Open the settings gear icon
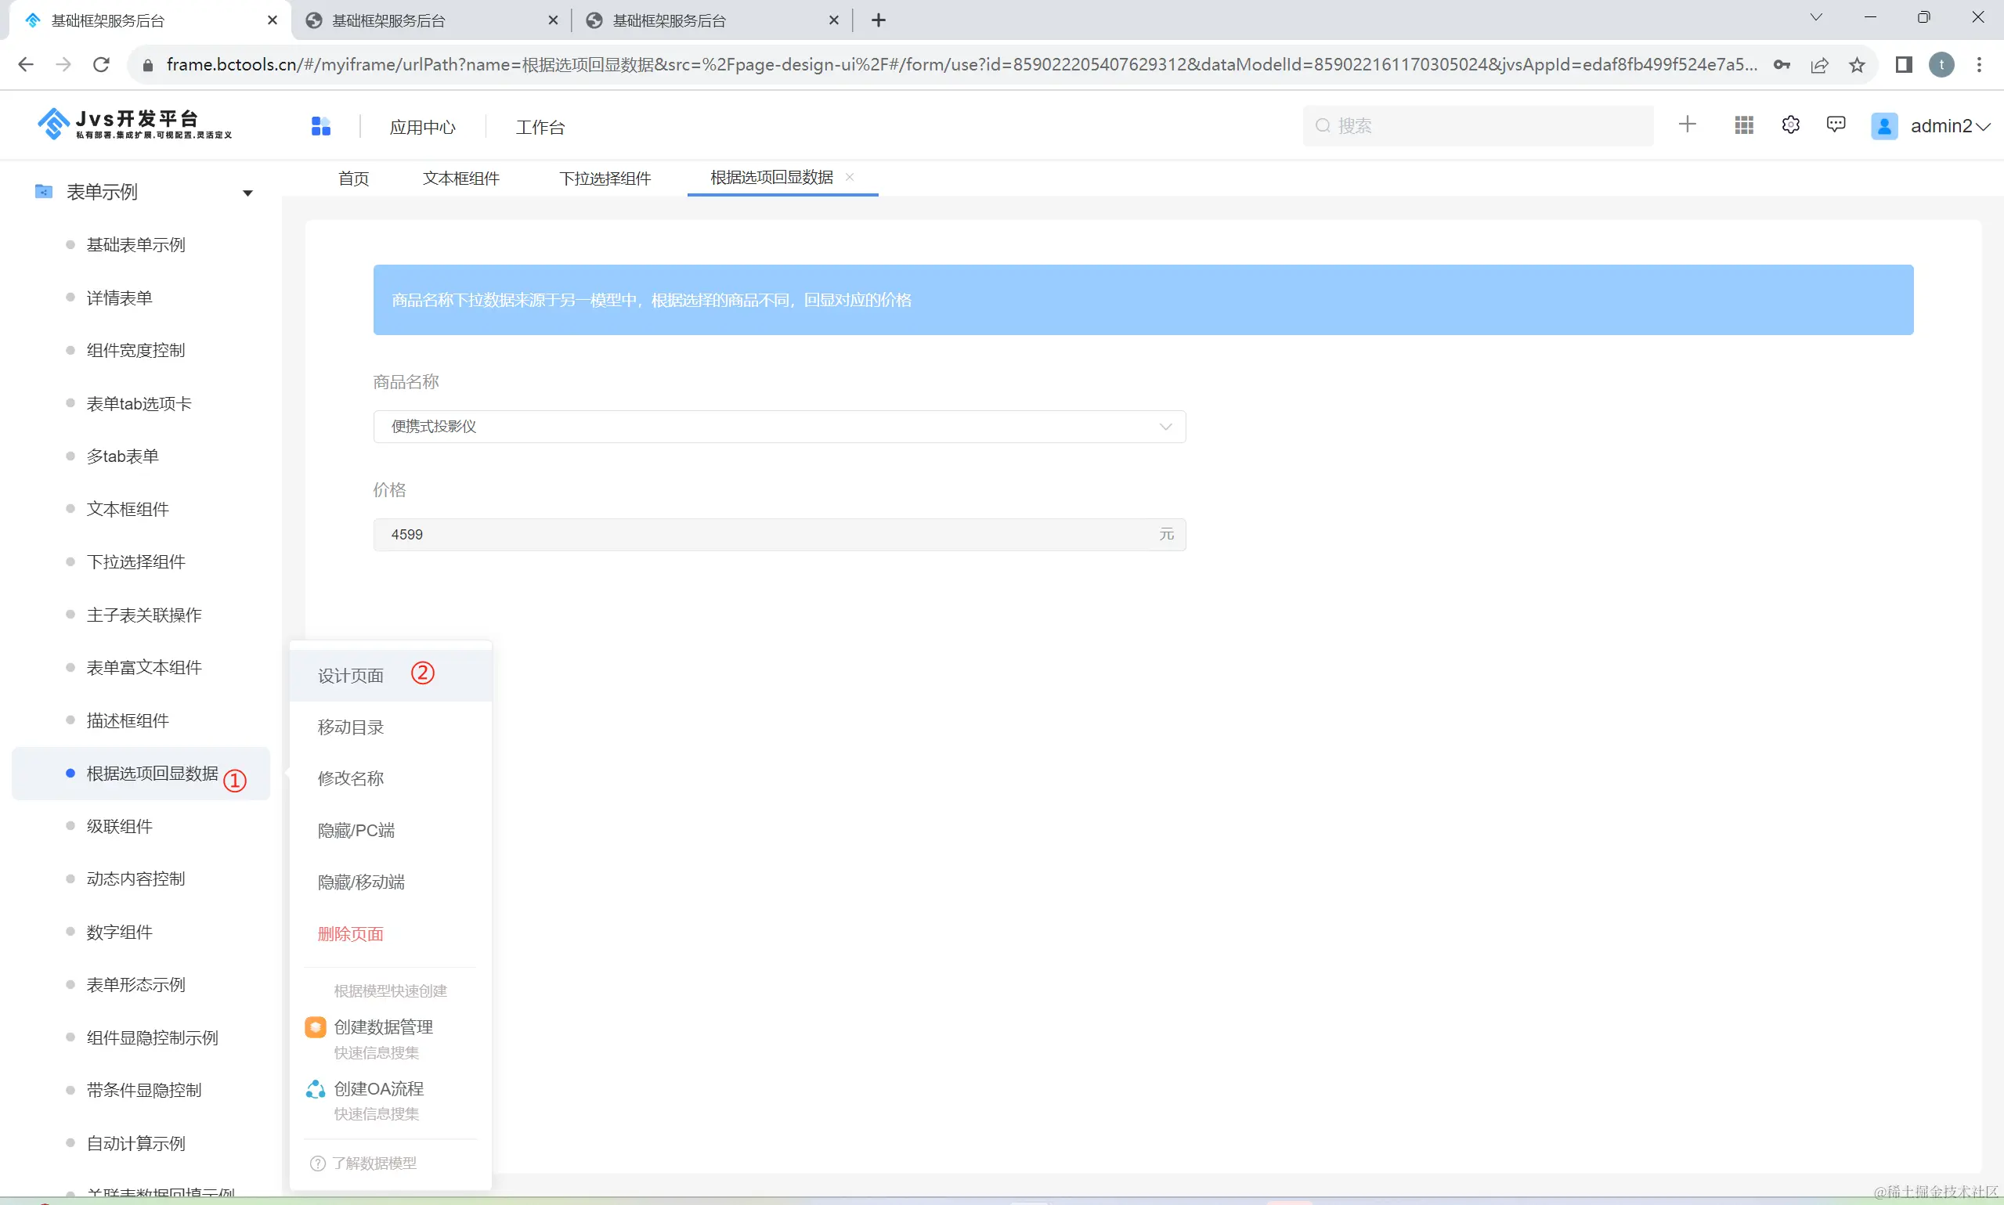The width and height of the screenshot is (2004, 1205). tap(1790, 125)
